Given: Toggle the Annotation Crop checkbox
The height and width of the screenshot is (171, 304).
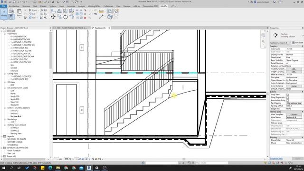Looking at the screenshot, I should (x=287, y=100).
